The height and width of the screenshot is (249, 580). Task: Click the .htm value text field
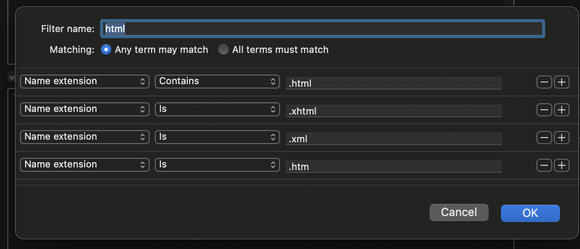(393, 166)
